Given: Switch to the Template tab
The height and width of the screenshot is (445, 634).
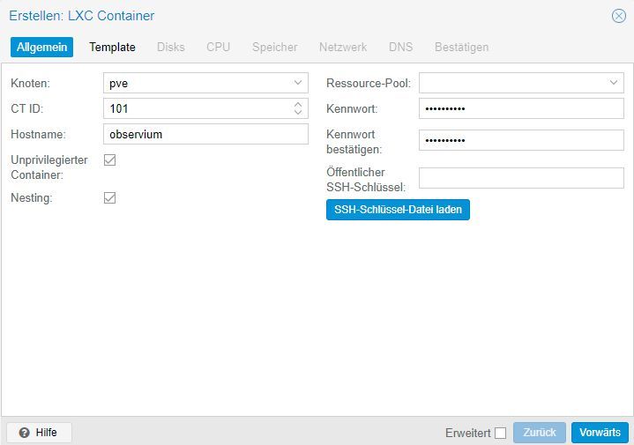Looking at the screenshot, I should [x=112, y=47].
